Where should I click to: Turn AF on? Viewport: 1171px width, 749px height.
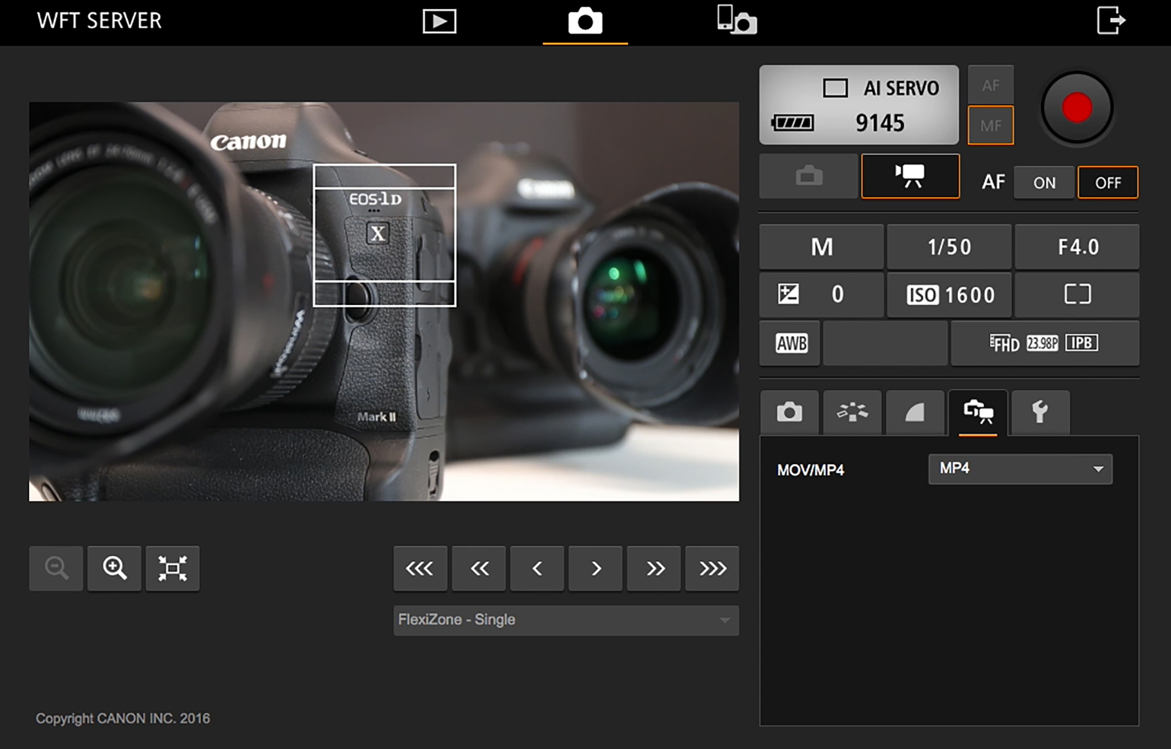click(x=1044, y=183)
